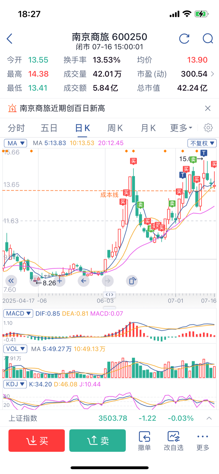Refresh the stock quote data
219x474 pixels.
click(184, 38)
